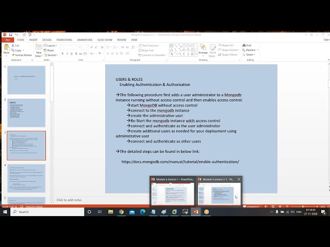Open the Text Direction dropdown
The image size is (330, 247).
point(149,45)
